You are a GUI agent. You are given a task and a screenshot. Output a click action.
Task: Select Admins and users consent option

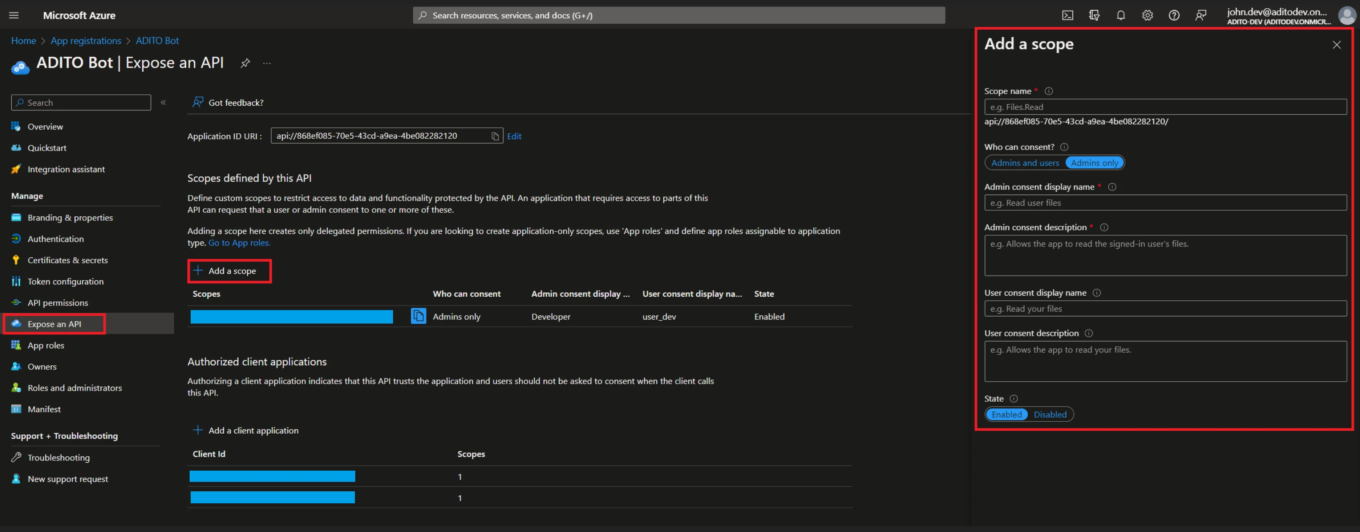pos(1025,163)
